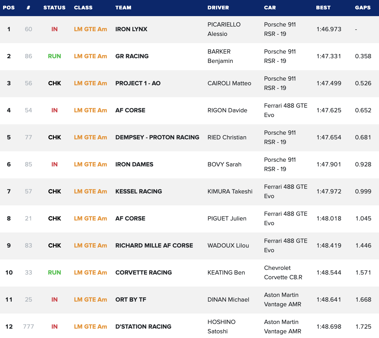Click driver KEATING Ben
379x338 pixels.
point(226,272)
